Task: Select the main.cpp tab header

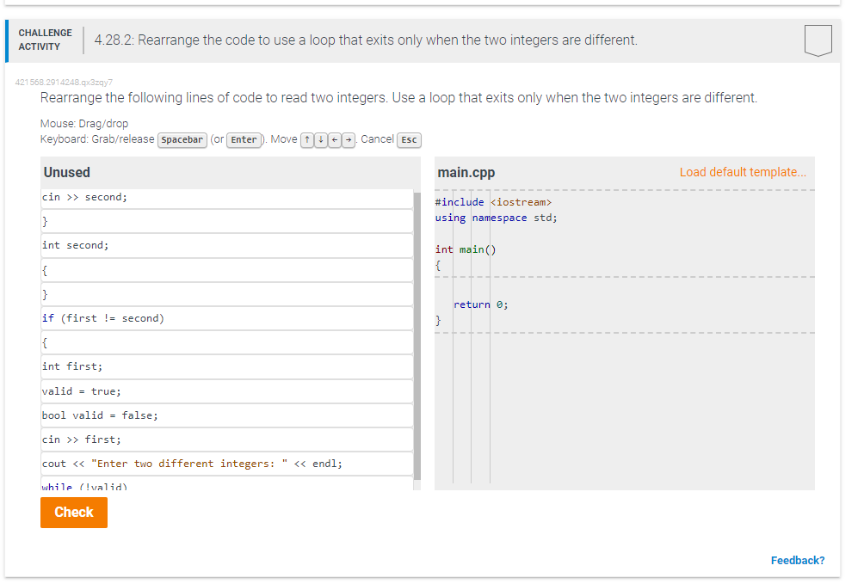Action: pyautogui.click(x=466, y=172)
